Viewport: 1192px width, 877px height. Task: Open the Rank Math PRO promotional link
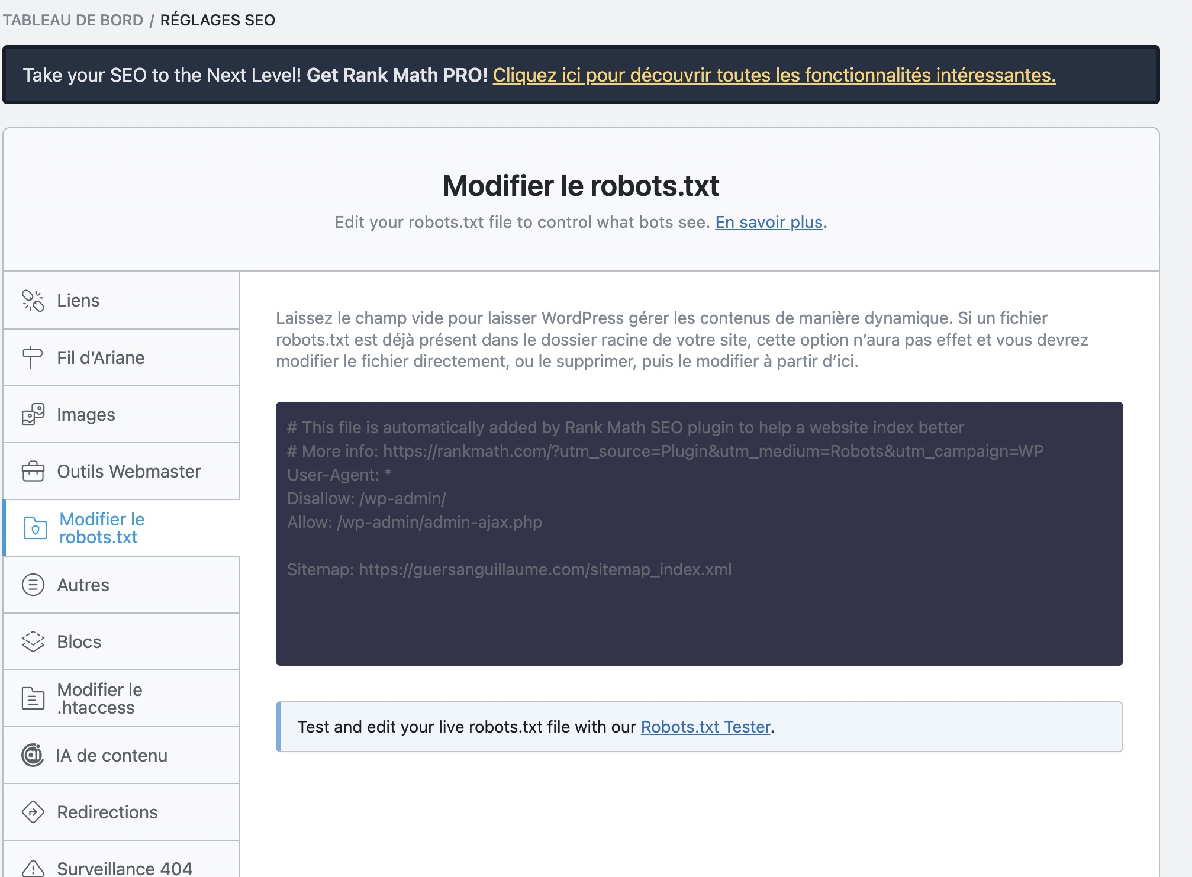[774, 75]
